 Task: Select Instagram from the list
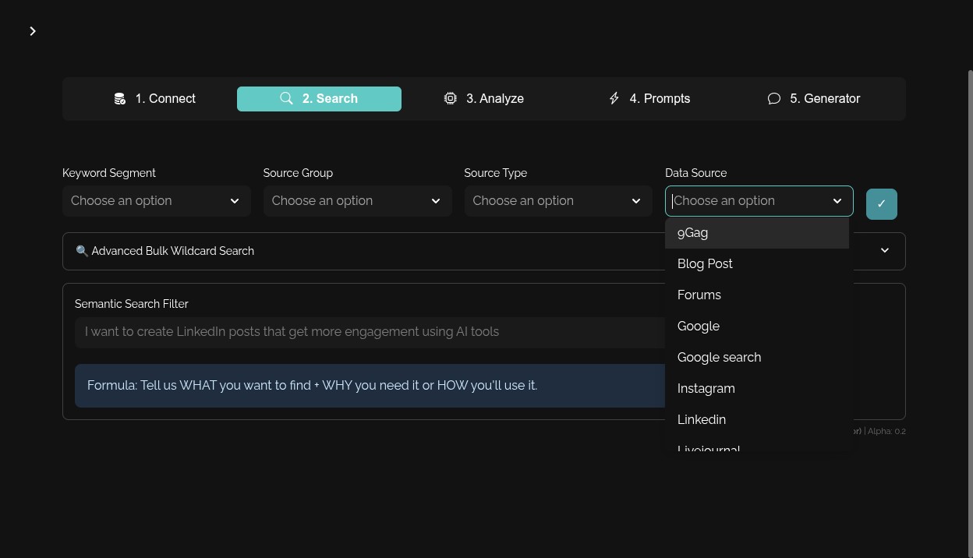(x=757, y=389)
